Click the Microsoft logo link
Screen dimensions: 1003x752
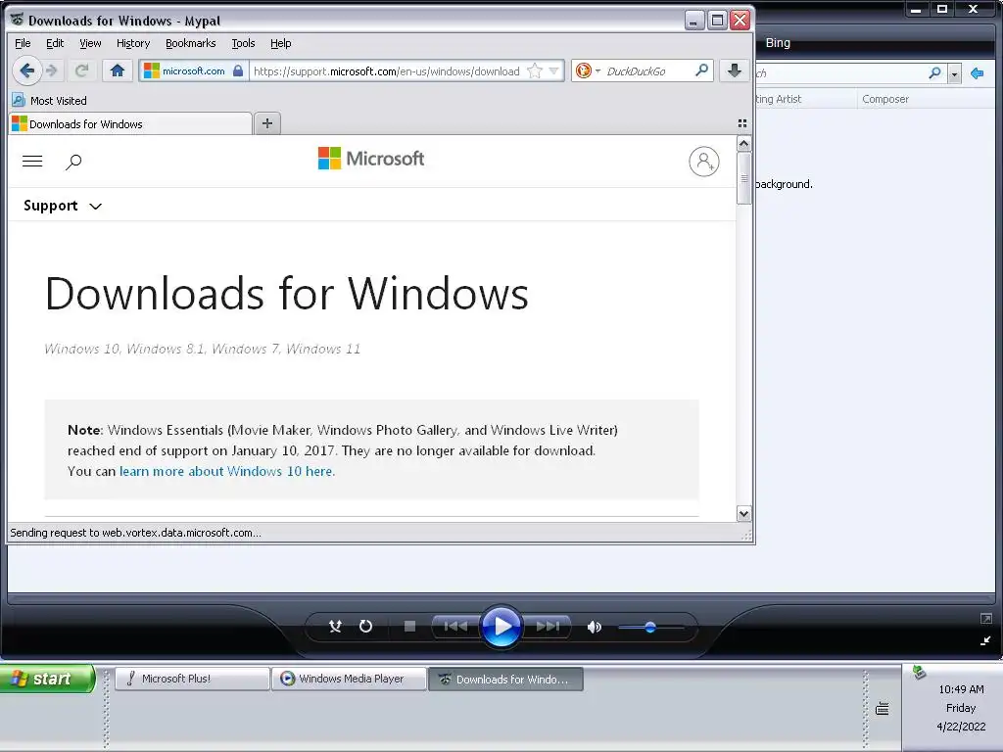click(371, 158)
